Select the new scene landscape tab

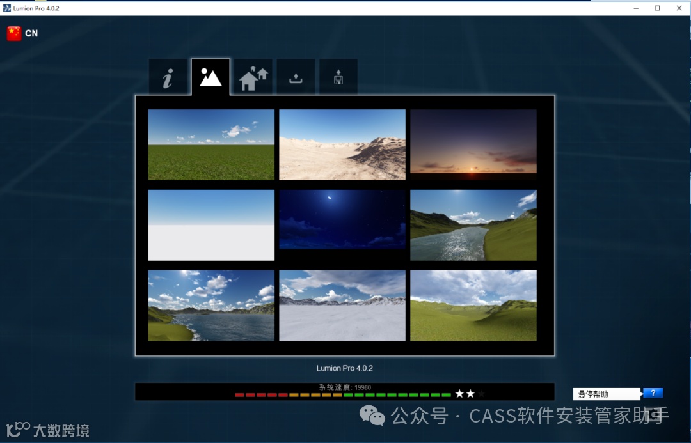pos(210,77)
